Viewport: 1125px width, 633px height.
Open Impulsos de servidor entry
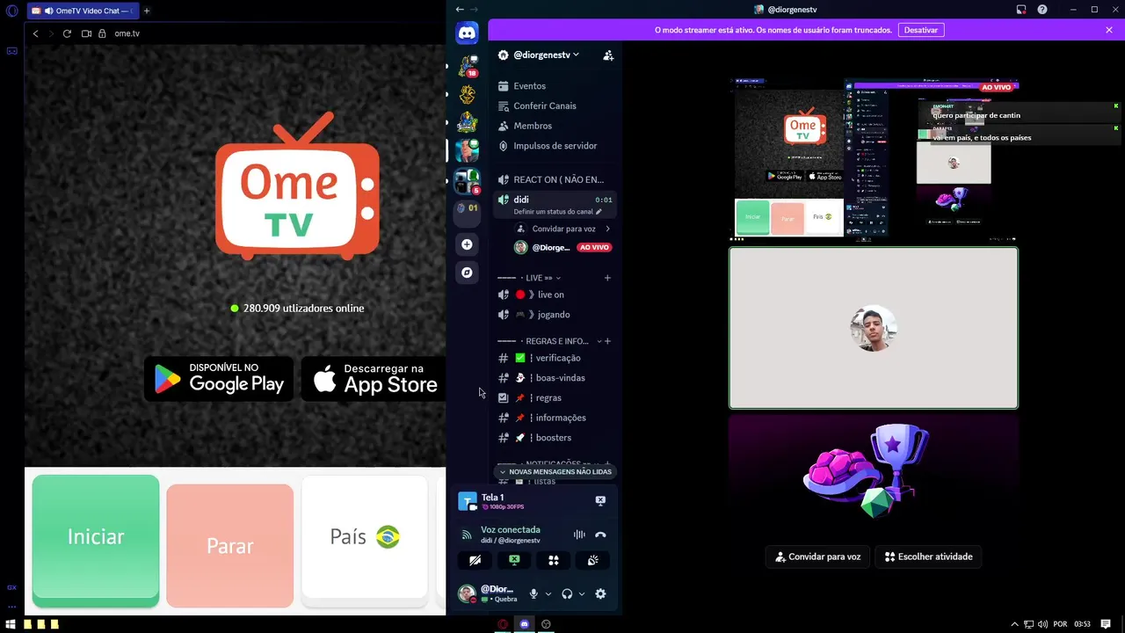click(555, 146)
